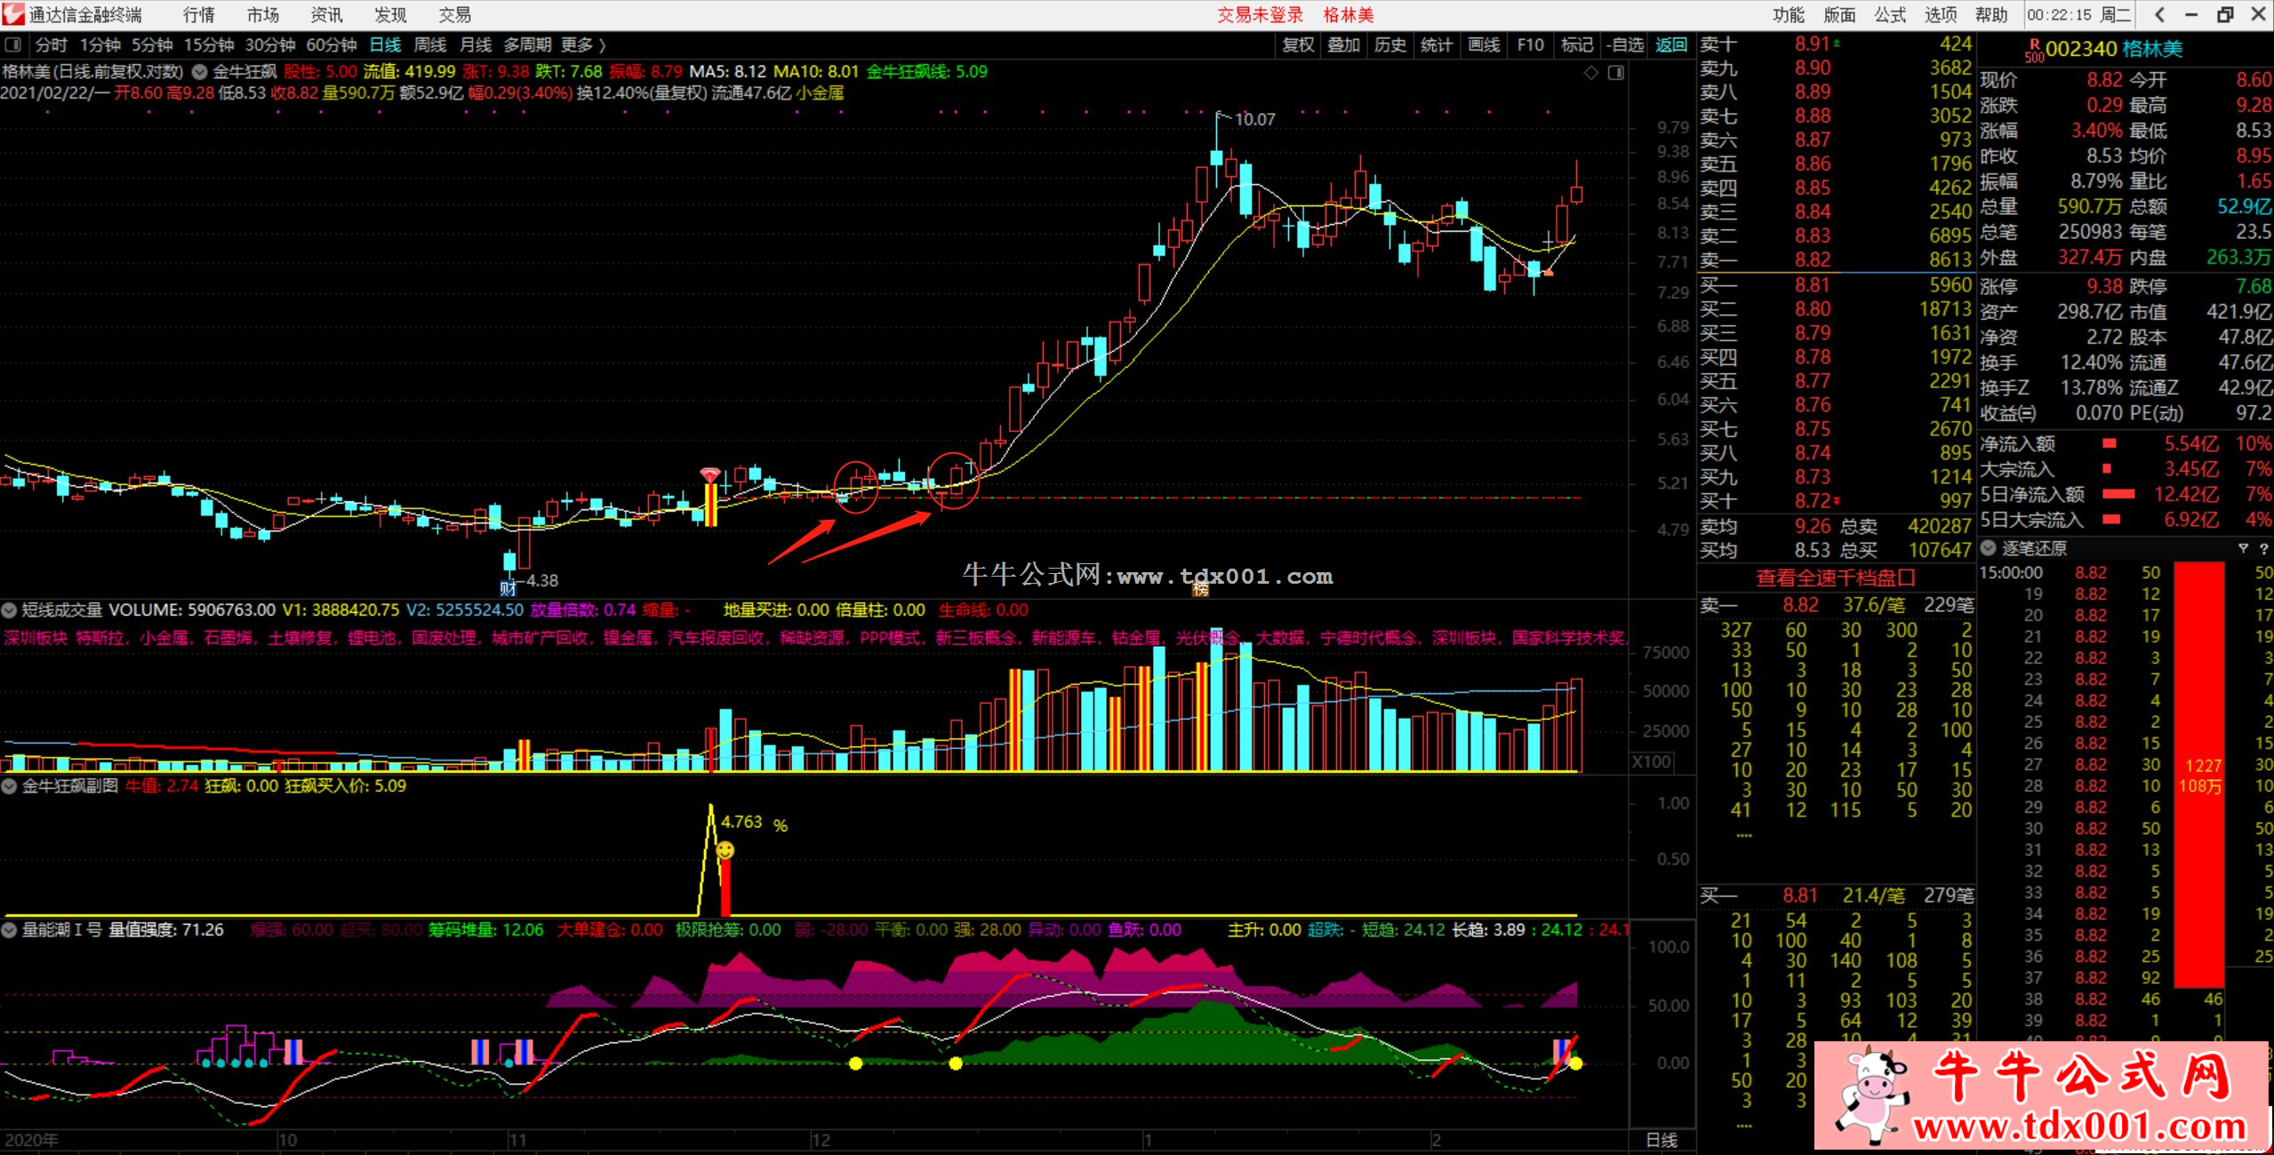Viewport: 2274px width, 1155px height.
Task: Open the 选项 menu
Action: click(x=1941, y=14)
